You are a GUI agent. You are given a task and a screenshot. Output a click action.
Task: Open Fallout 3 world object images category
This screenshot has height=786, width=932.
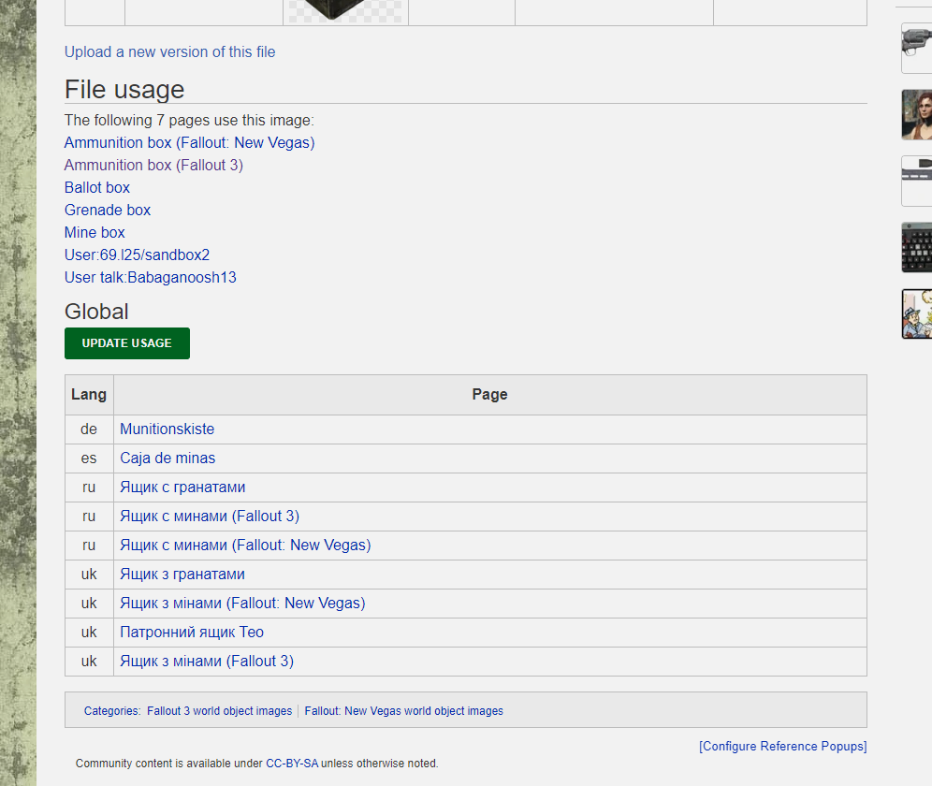pos(219,711)
